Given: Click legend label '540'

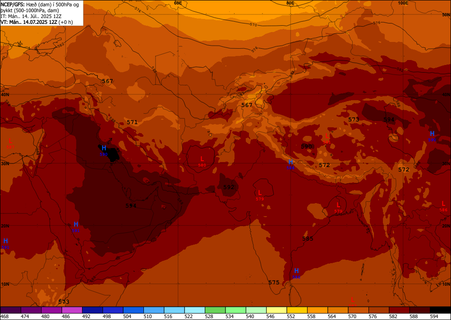Looking at the screenshot, I should point(250,316).
